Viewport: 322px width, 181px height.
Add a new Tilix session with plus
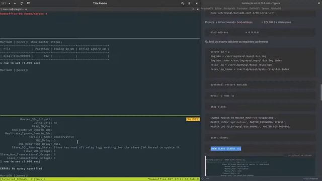15,4
